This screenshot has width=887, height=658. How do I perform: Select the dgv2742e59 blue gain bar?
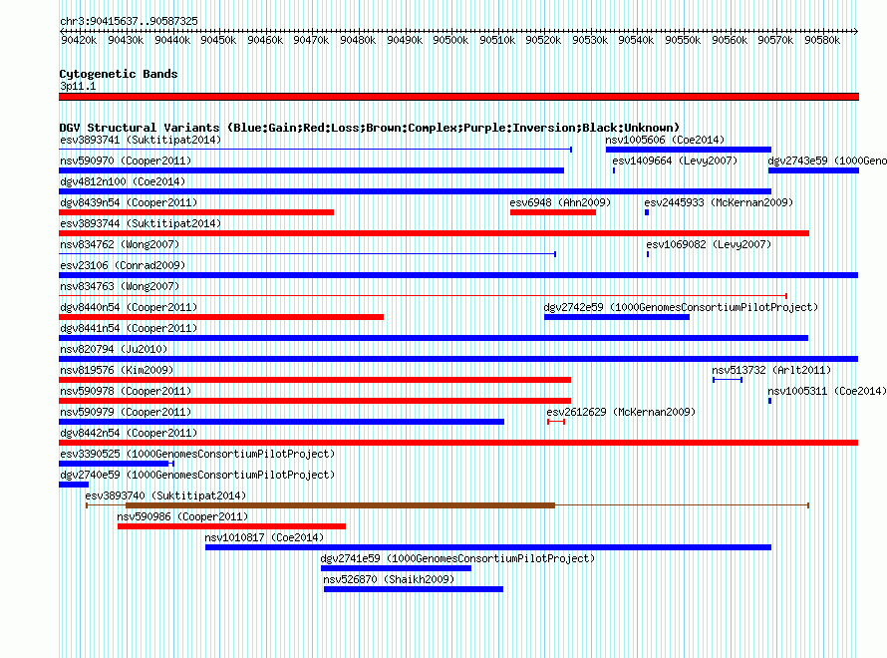tap(617, 317)
